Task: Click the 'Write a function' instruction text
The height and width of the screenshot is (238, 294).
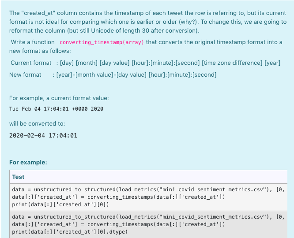Action: coord(33,42)
